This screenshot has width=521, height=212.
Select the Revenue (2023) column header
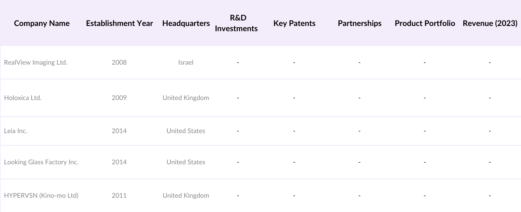tap(490, 23)
